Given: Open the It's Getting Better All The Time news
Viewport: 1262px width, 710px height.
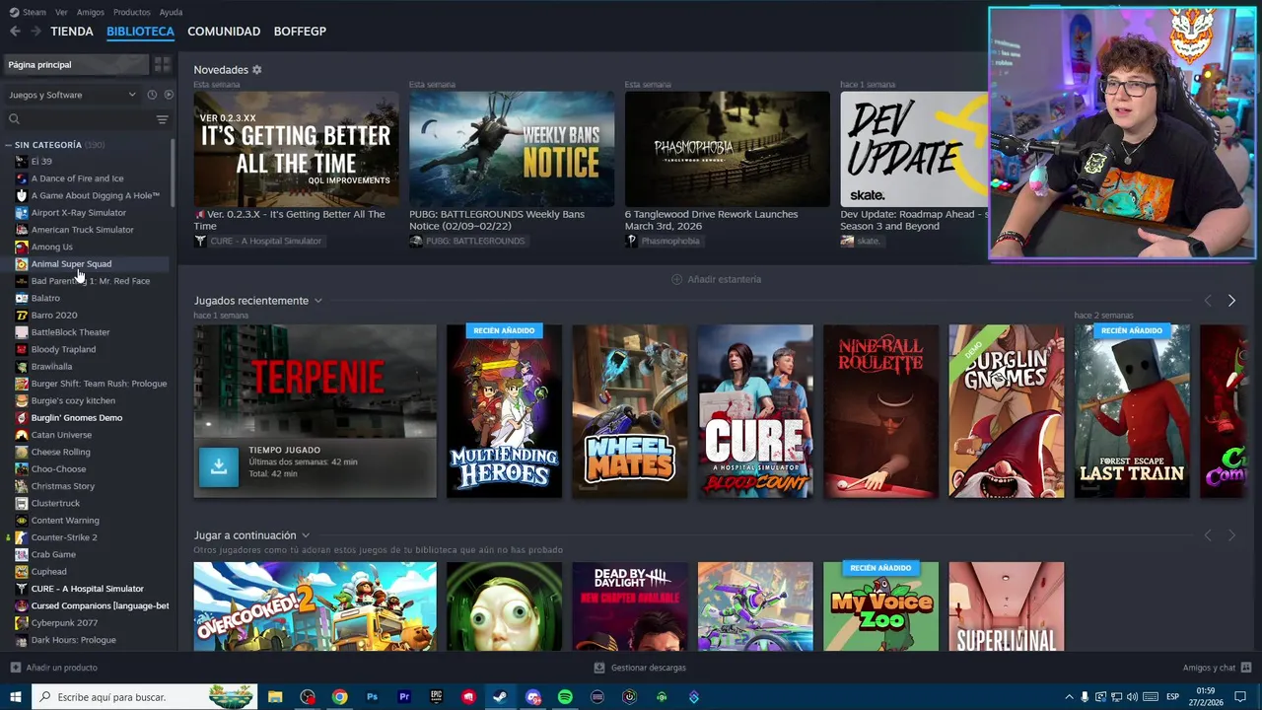Looking at the screenshot, I should click(296, 149).
